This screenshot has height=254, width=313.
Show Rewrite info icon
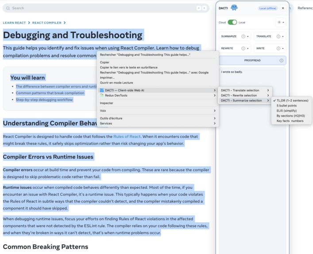(x=243, y=48)
